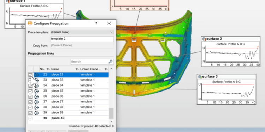Uncheck the piece 33 checkbox
This screenshot has width=265, height=132.
(x=30, y=80)
